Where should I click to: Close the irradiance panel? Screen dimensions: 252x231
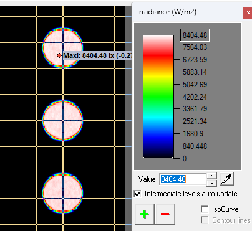point(248,13)
